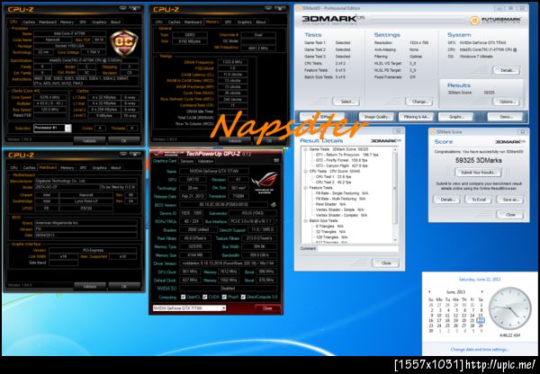Click Save as... button in Score window
Screen dimensions: 540x374
510,200
